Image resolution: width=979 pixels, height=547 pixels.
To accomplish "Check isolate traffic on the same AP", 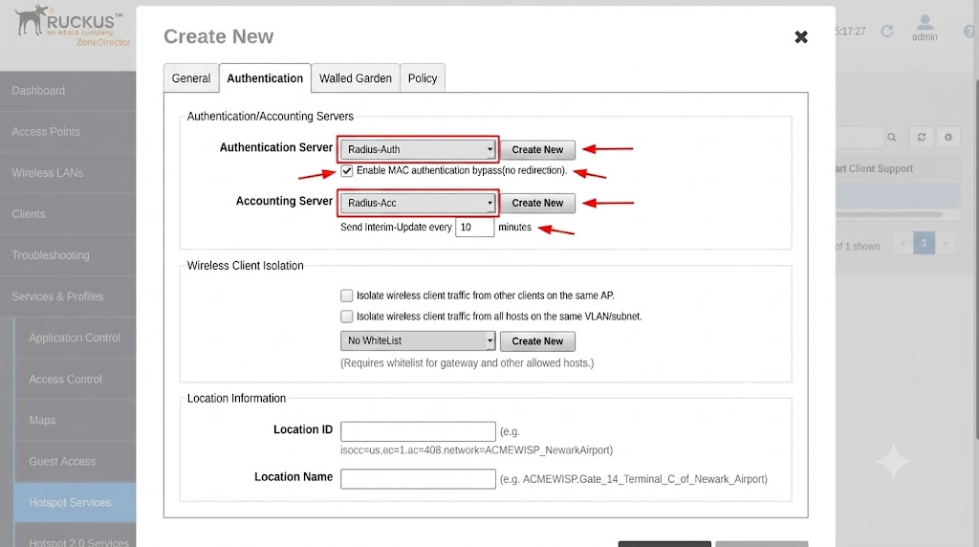I will coord(346,295).
